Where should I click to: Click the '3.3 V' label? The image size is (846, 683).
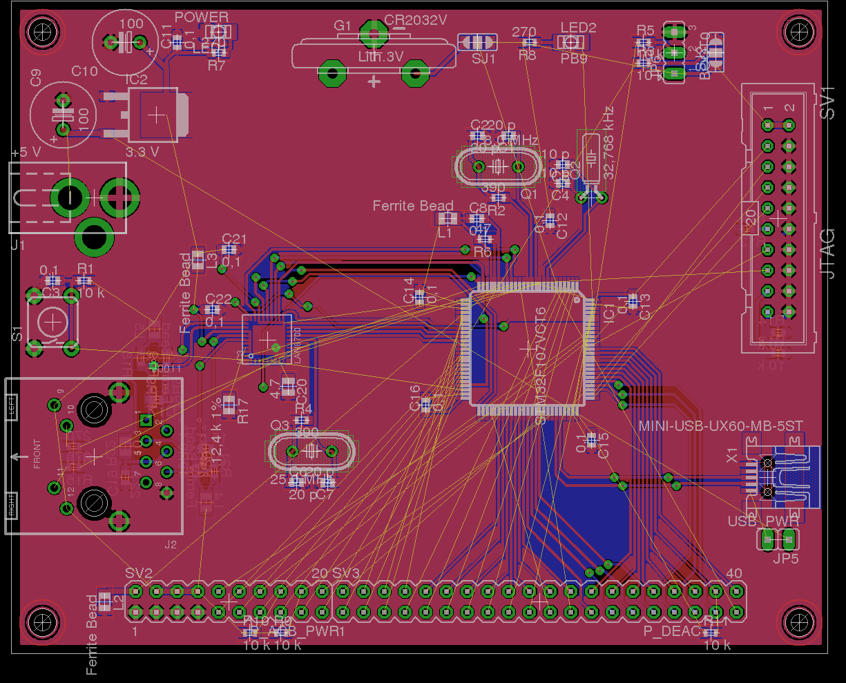pos(142,151)
